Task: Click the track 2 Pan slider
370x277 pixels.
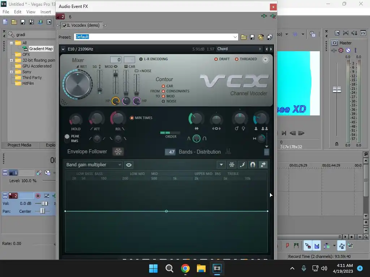Action: (42, 211)
